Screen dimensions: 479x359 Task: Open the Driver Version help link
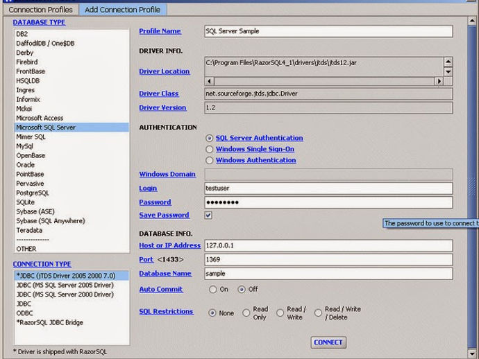coord(162,107)
